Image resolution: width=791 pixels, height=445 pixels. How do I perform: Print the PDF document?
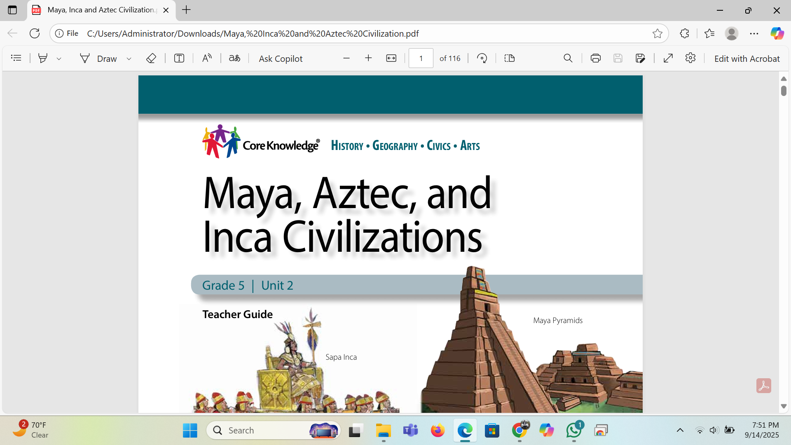(595, 58)
